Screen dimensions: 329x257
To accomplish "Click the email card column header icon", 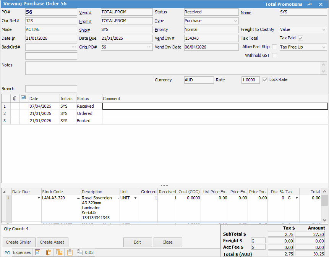I will 23,98.
